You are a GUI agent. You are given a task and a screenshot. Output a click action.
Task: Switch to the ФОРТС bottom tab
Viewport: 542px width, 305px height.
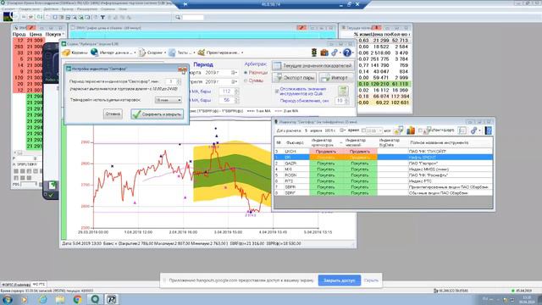[x=15, y=285]
